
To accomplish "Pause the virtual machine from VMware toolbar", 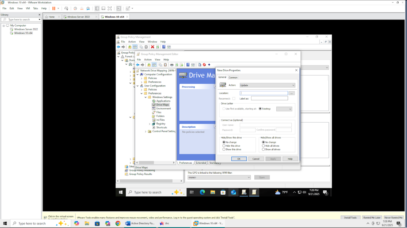I will pos(54,8).
